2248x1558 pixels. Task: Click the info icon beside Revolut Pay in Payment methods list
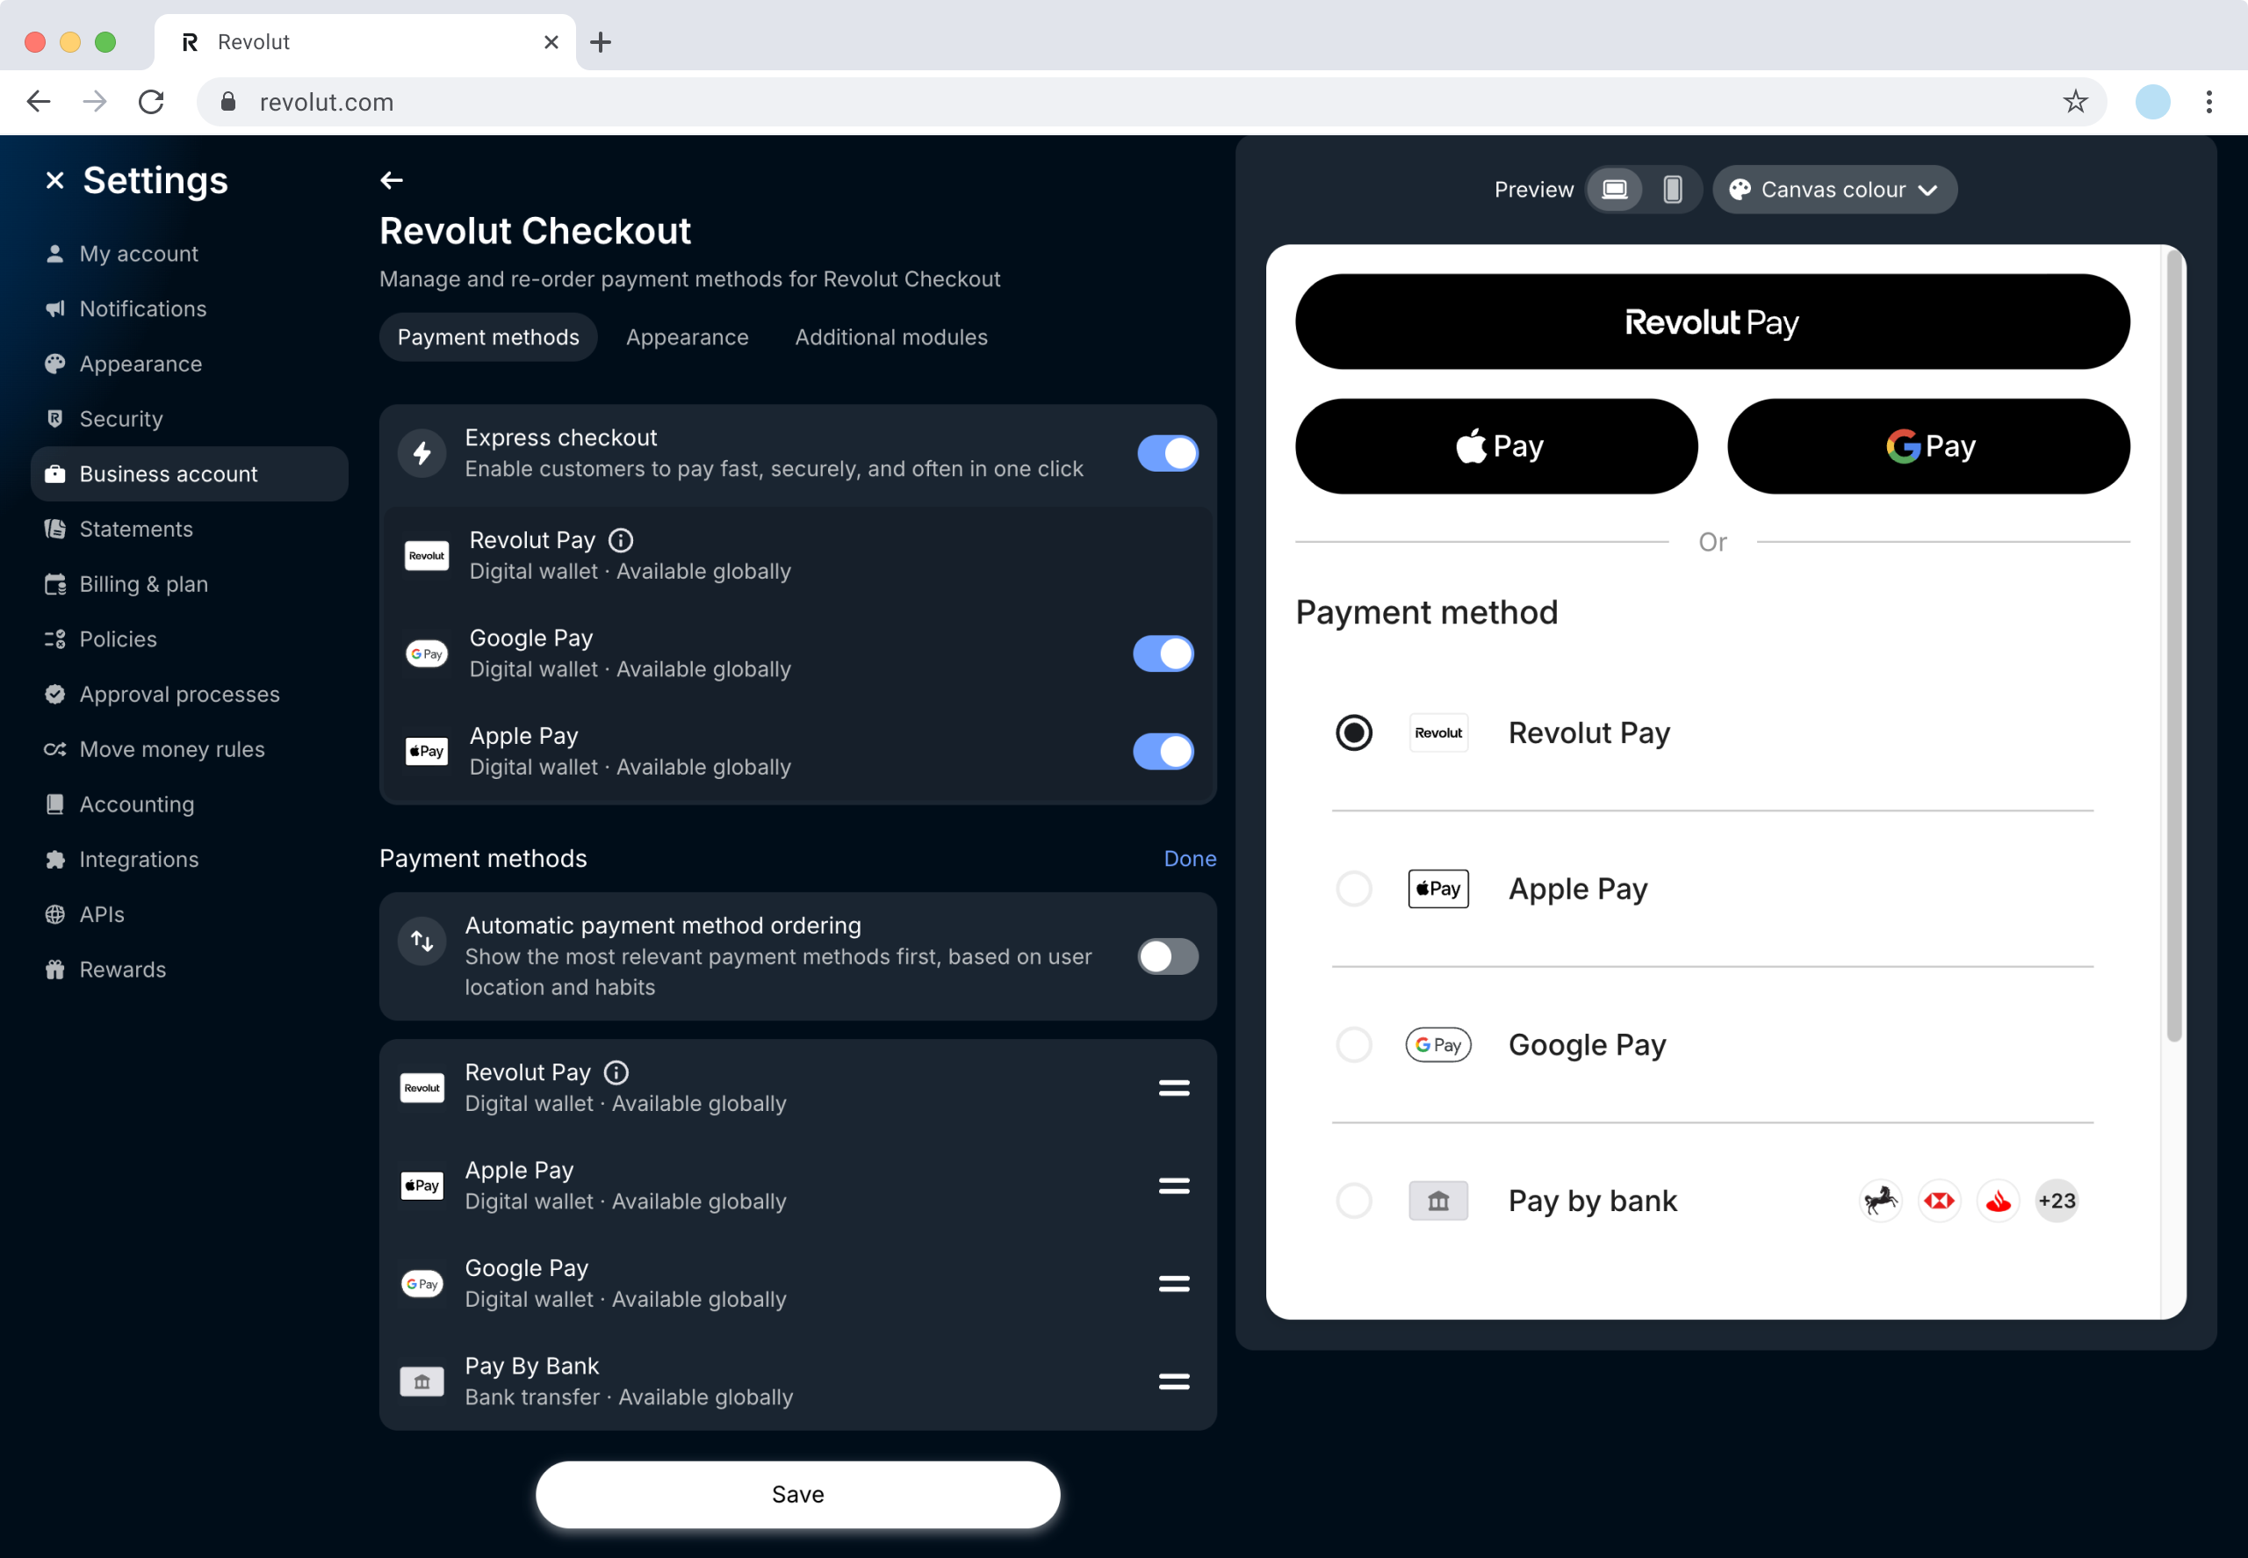pyautogui.click(x=616, y=1071)
